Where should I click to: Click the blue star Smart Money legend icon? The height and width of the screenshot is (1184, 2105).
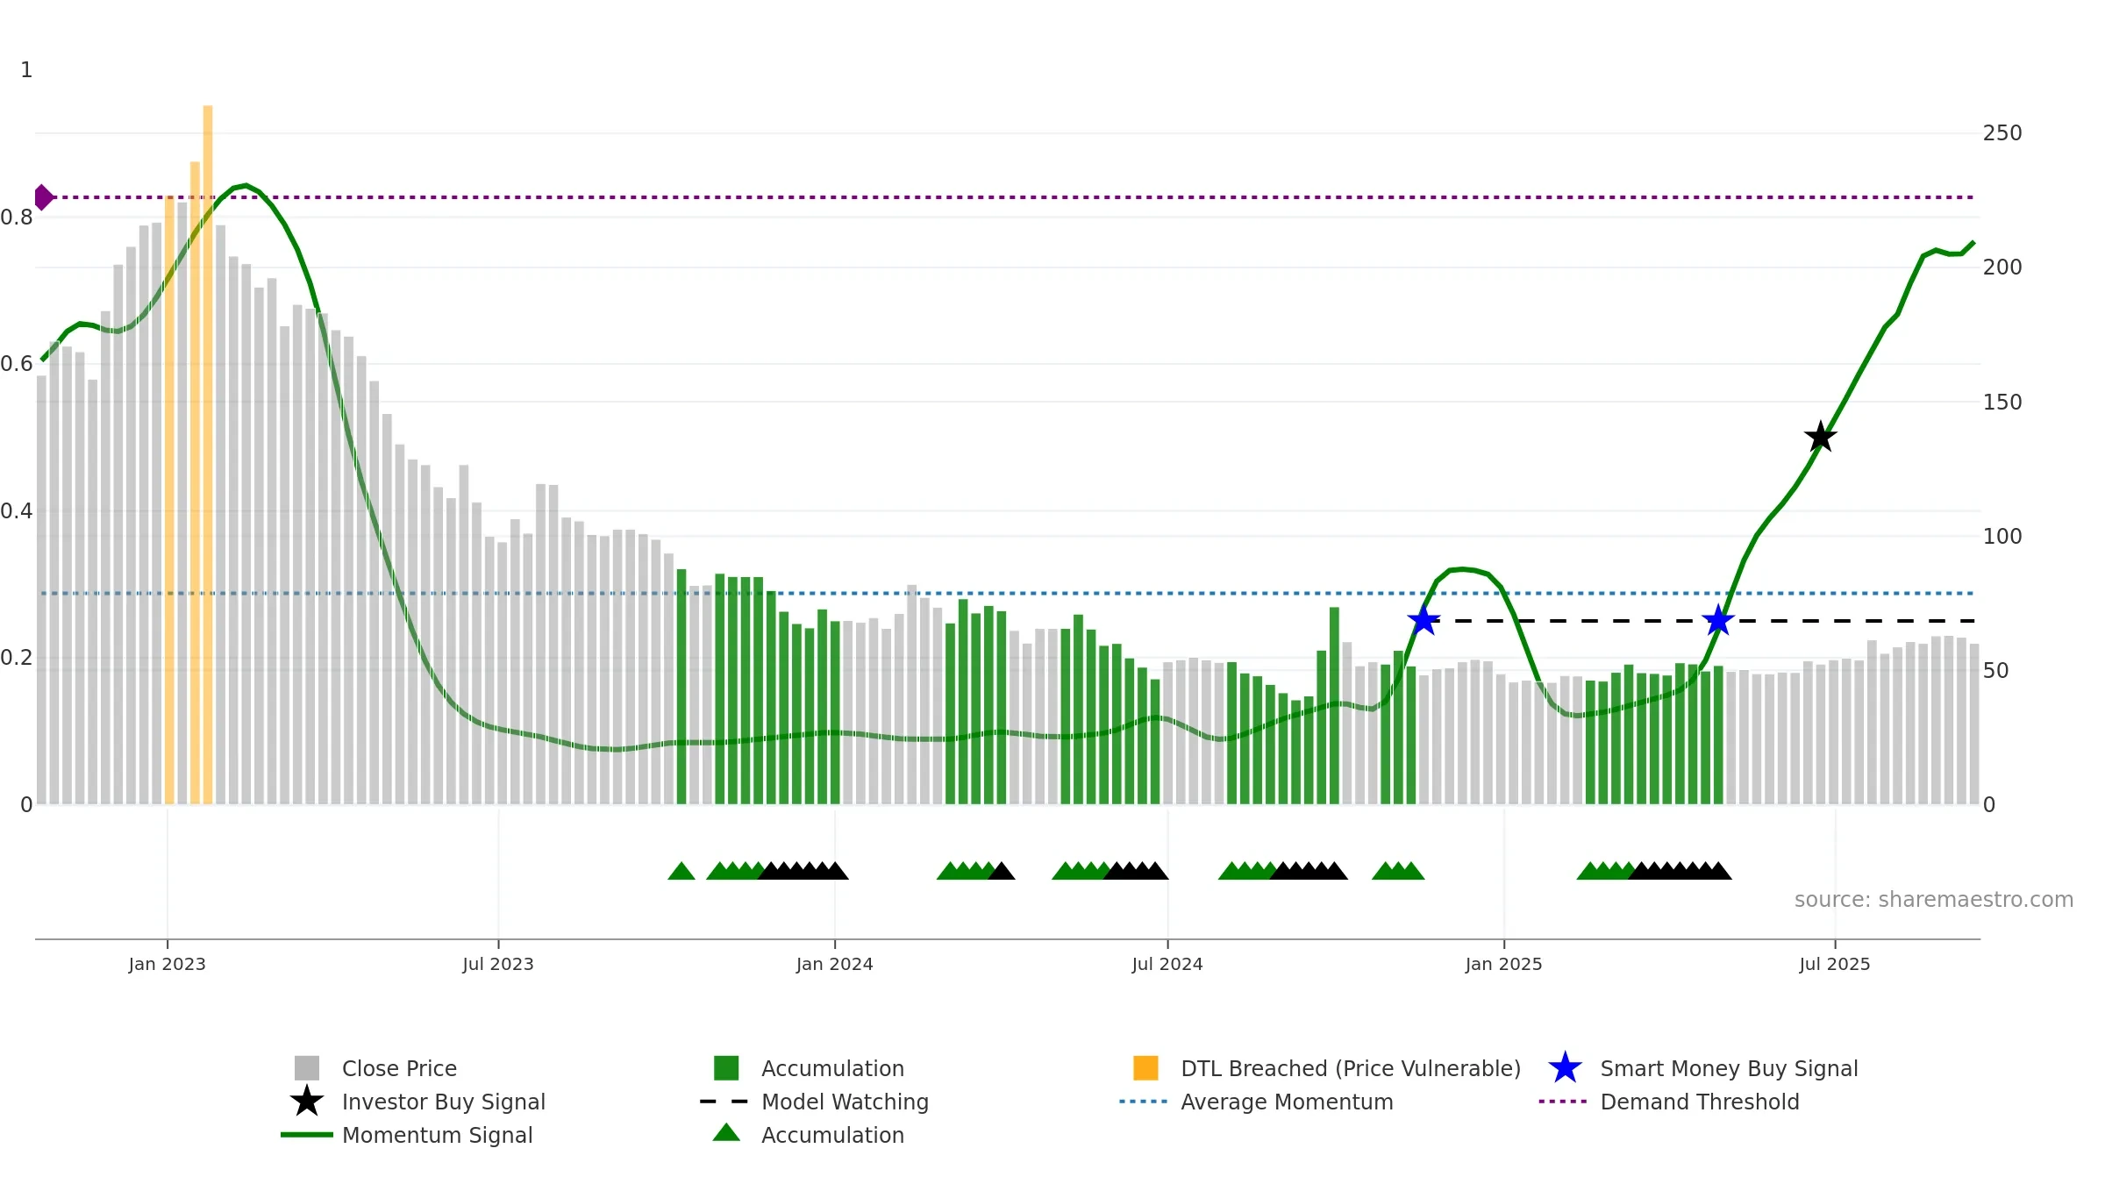coord(1565,1068)
